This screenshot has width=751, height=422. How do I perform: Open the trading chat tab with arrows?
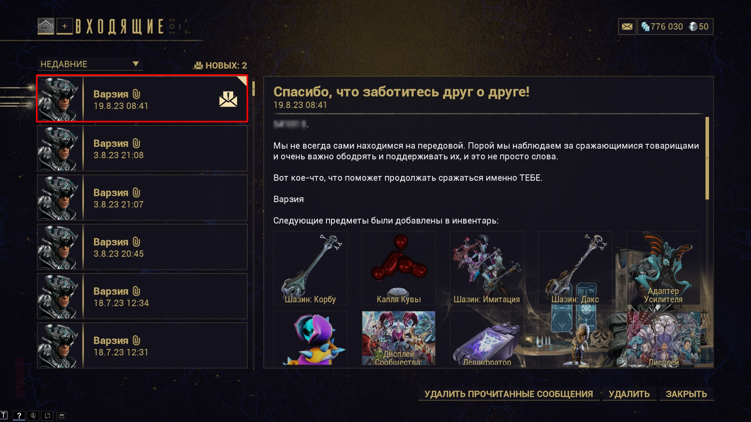pyautogui.click(x=47, y=416)
